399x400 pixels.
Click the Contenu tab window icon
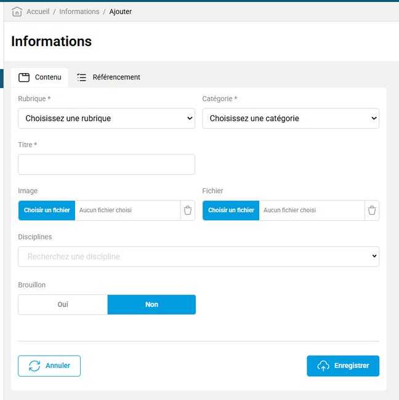coord(24,78)
